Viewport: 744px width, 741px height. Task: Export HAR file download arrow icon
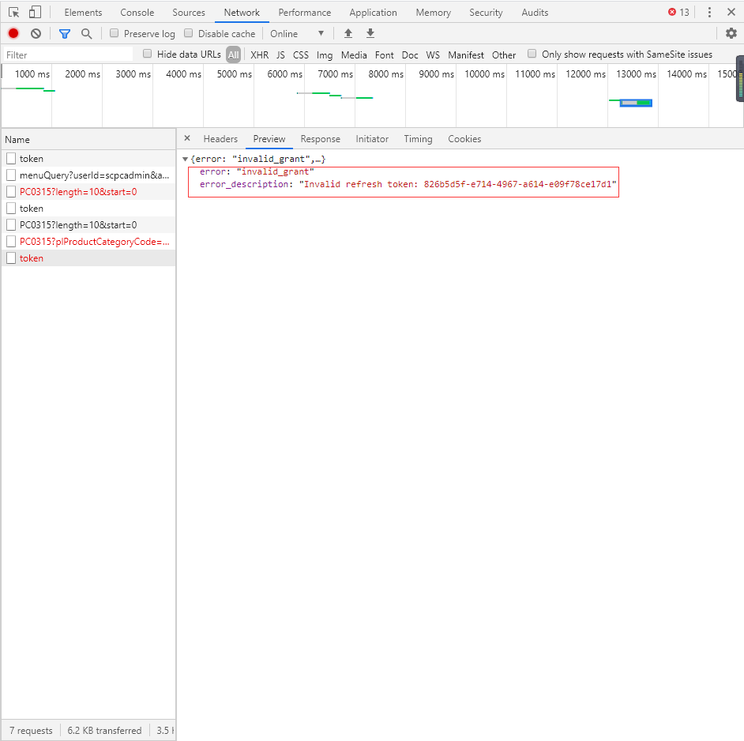[370, 33]
